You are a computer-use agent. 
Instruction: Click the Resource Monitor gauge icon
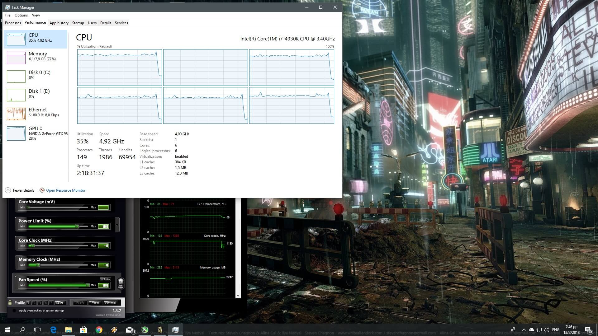coord(42,190)
